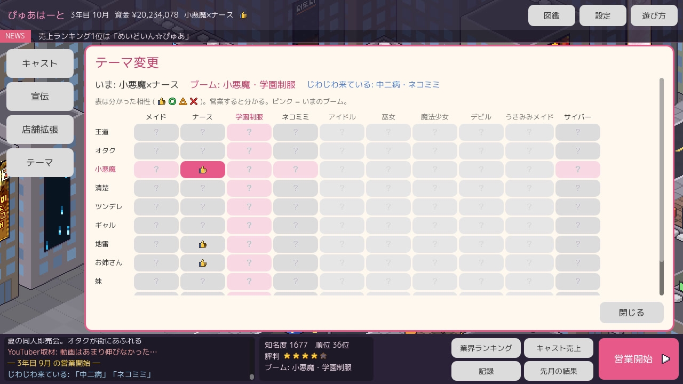Open the キャスト menu
This screenshot has width=683, height=384.
pyautogui.click(x=40, y=63)
